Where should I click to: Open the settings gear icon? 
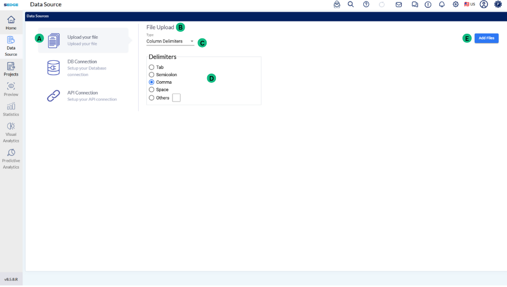pos(455,4)
